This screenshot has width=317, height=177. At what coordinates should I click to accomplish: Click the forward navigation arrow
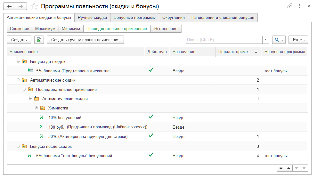coord(20,6)
